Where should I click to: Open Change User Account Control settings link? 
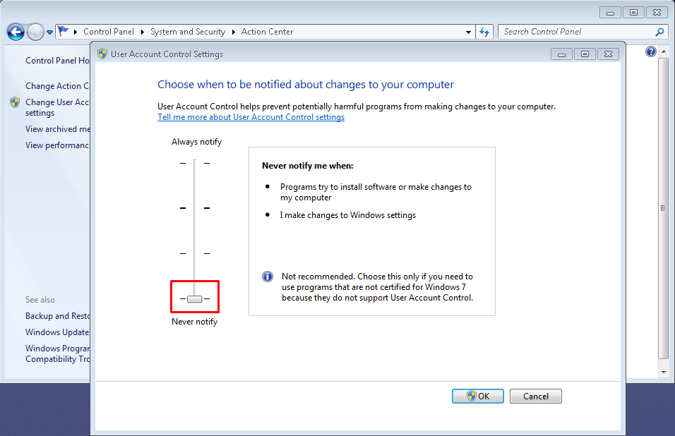click(56, 107)
